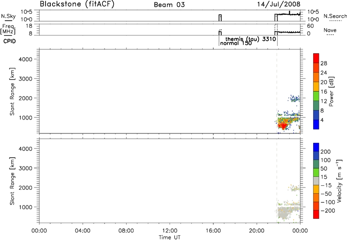Click the power panel 'Slant Range [km]' axis label

tap(12, 91)
